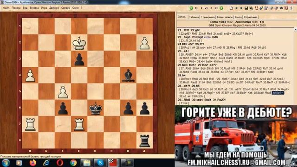Screen dimensions: 297x167
Task: Jump to start of game
Action: (196, 8)
